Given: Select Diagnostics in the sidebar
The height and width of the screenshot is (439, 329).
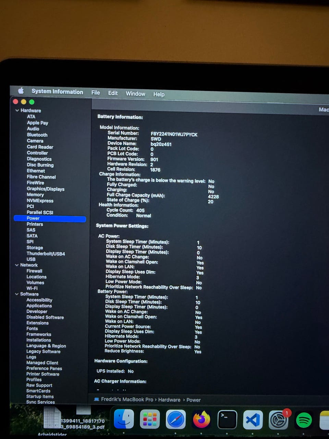Looking at the screenshot, I should tap(39, 159).
